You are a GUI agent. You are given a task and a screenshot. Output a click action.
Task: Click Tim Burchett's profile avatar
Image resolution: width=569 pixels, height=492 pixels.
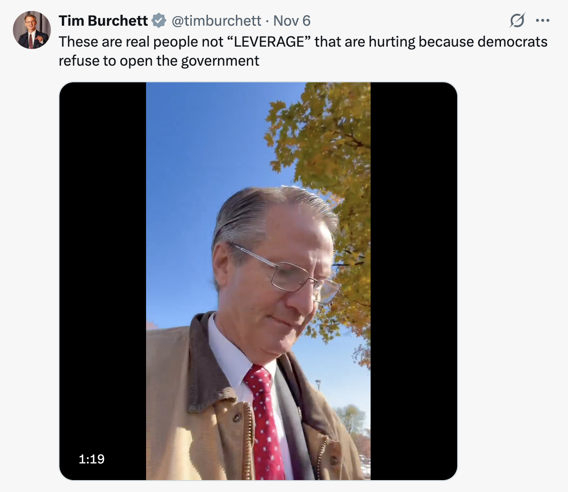[31, 30]
